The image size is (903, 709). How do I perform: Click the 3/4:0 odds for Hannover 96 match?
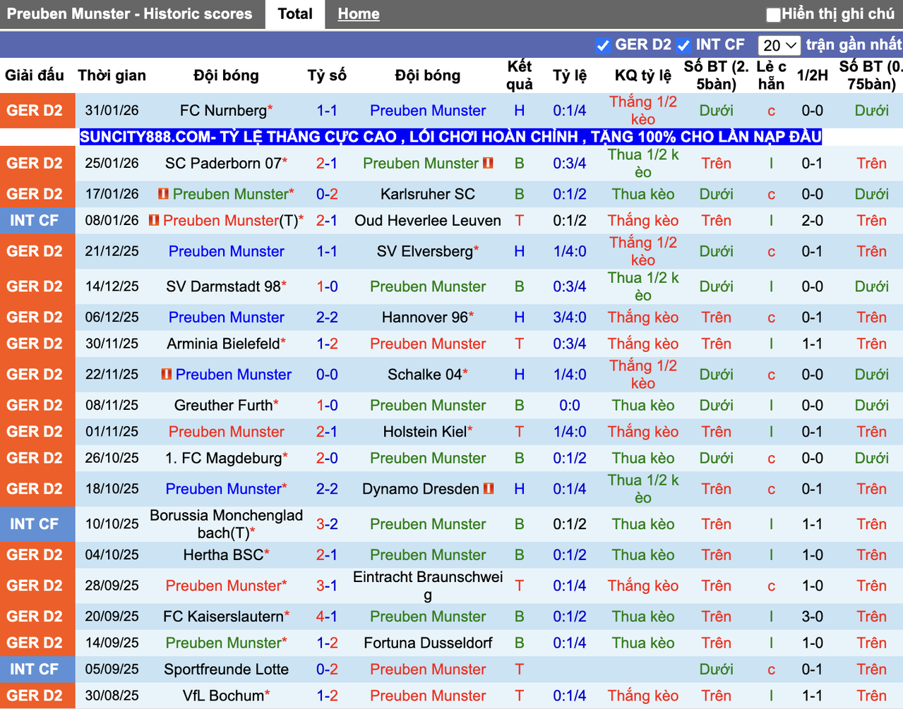click(570, 318)
